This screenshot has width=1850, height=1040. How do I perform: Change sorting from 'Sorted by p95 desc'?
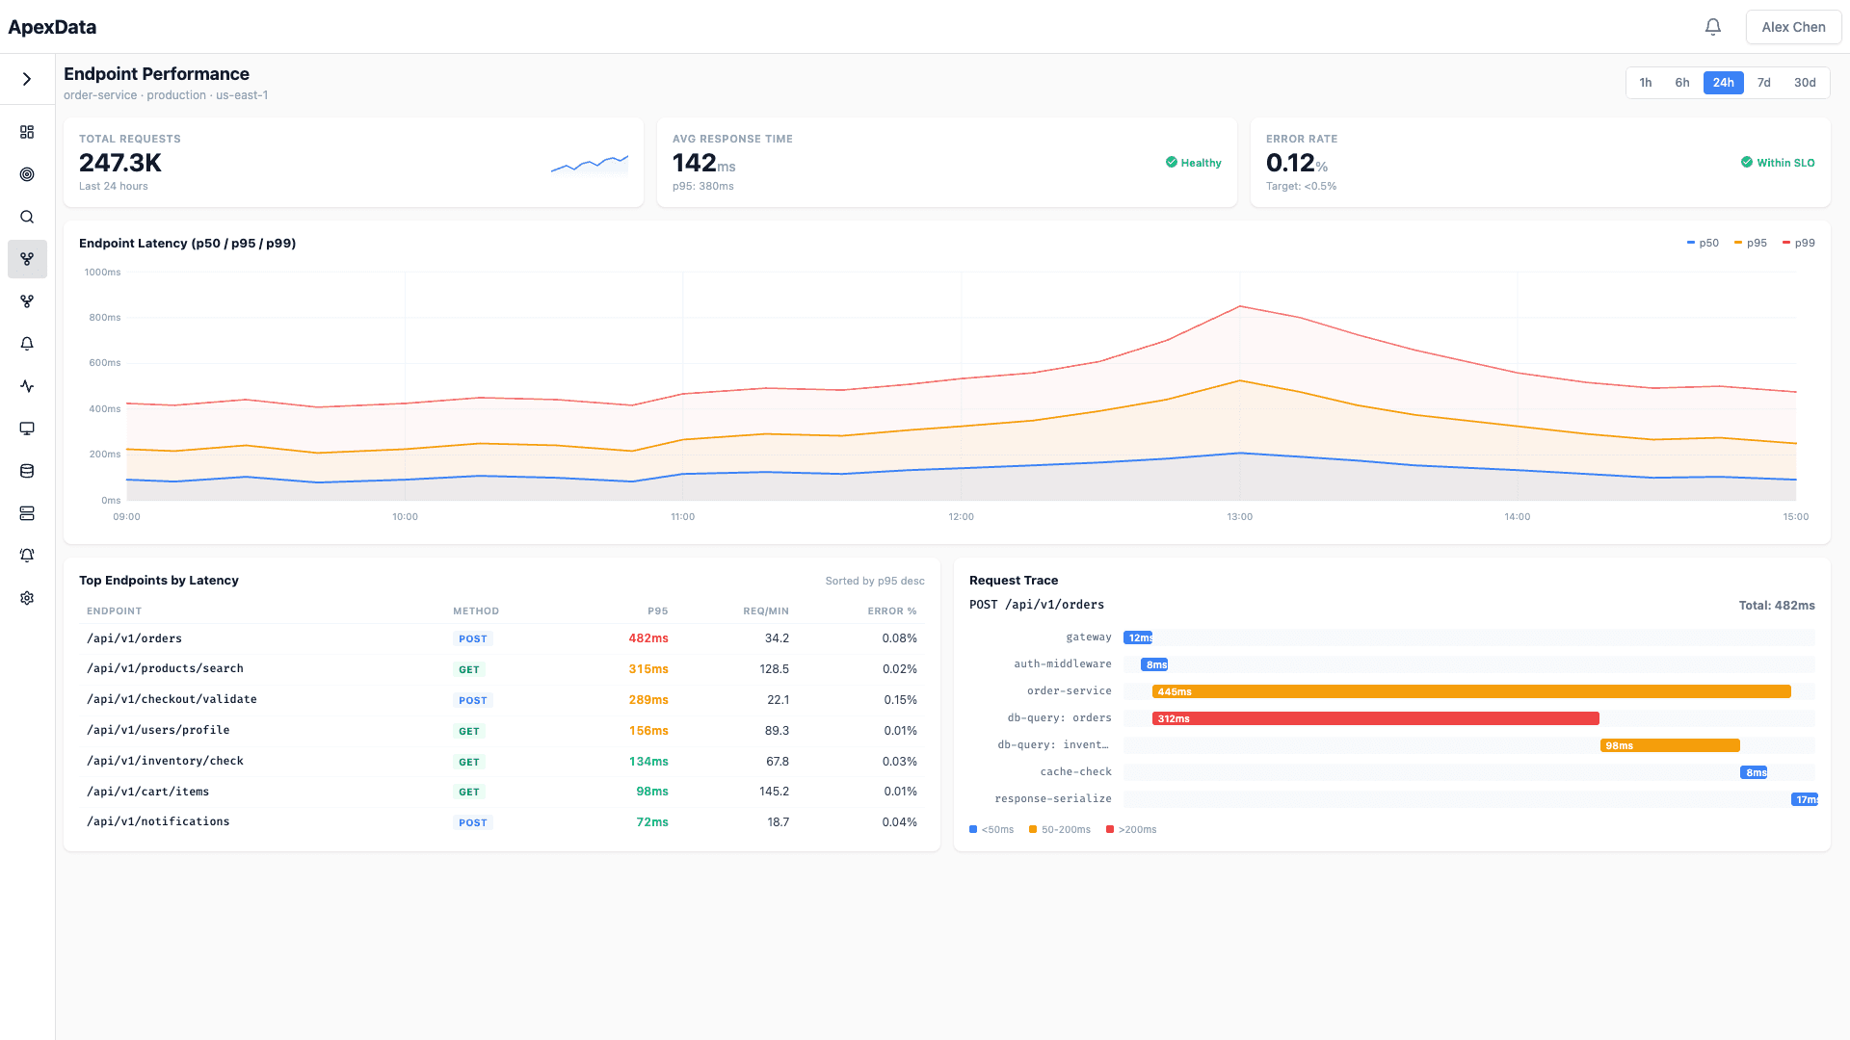coord(875,581)
